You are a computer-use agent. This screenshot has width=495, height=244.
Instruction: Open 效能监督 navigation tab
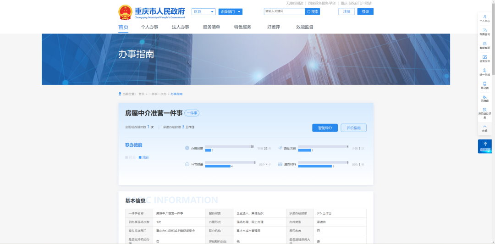point(305,27)
